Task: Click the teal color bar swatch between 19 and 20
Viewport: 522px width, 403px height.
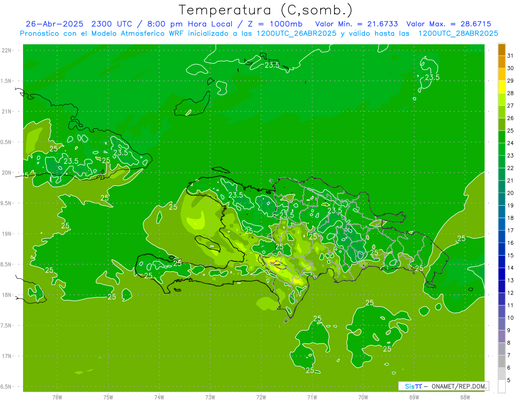Action: [x=502, y=199]
